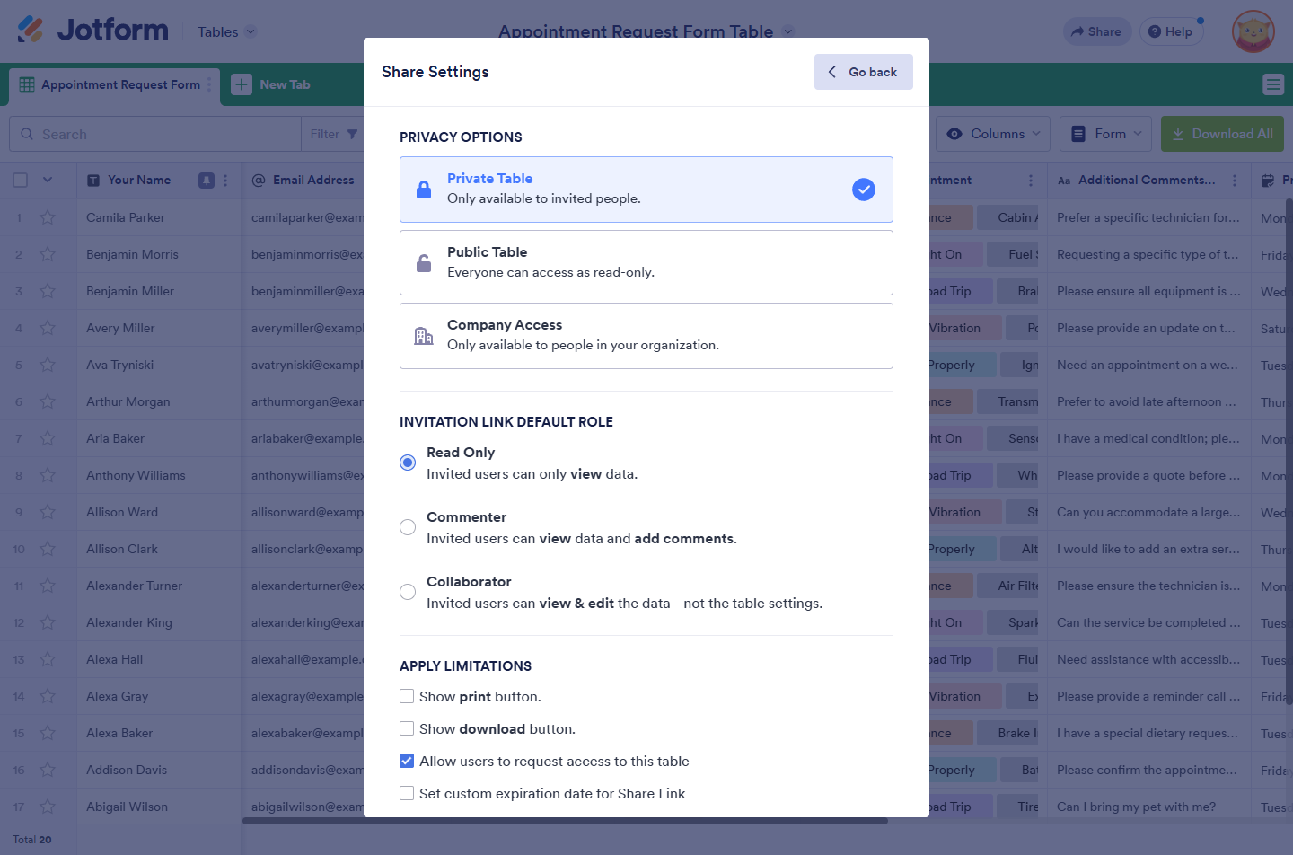The image size is (1293, 855).
Task: Open the Columns dropdown
Action: [x=993, y=134]
